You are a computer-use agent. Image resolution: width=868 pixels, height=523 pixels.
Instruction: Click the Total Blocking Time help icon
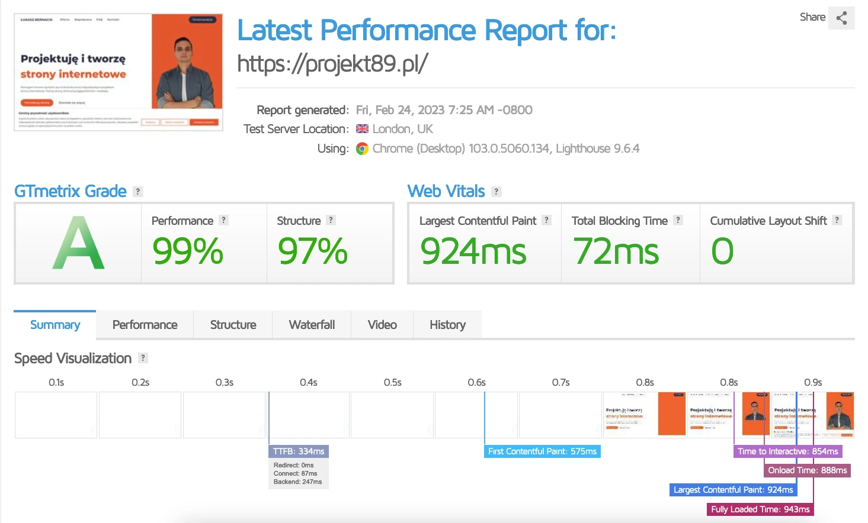678,220
